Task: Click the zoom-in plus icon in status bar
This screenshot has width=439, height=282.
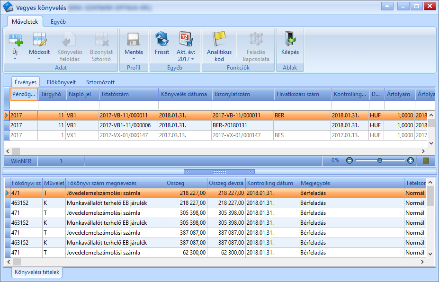Action: [411, 160]
